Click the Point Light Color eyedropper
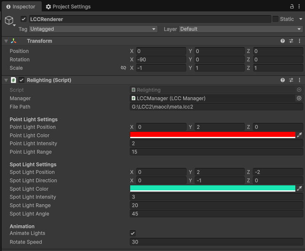The height and width of the screenshot is (251, 305). point(300,135)
